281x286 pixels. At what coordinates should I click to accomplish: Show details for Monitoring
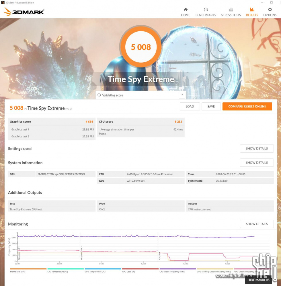click(257, 224)
